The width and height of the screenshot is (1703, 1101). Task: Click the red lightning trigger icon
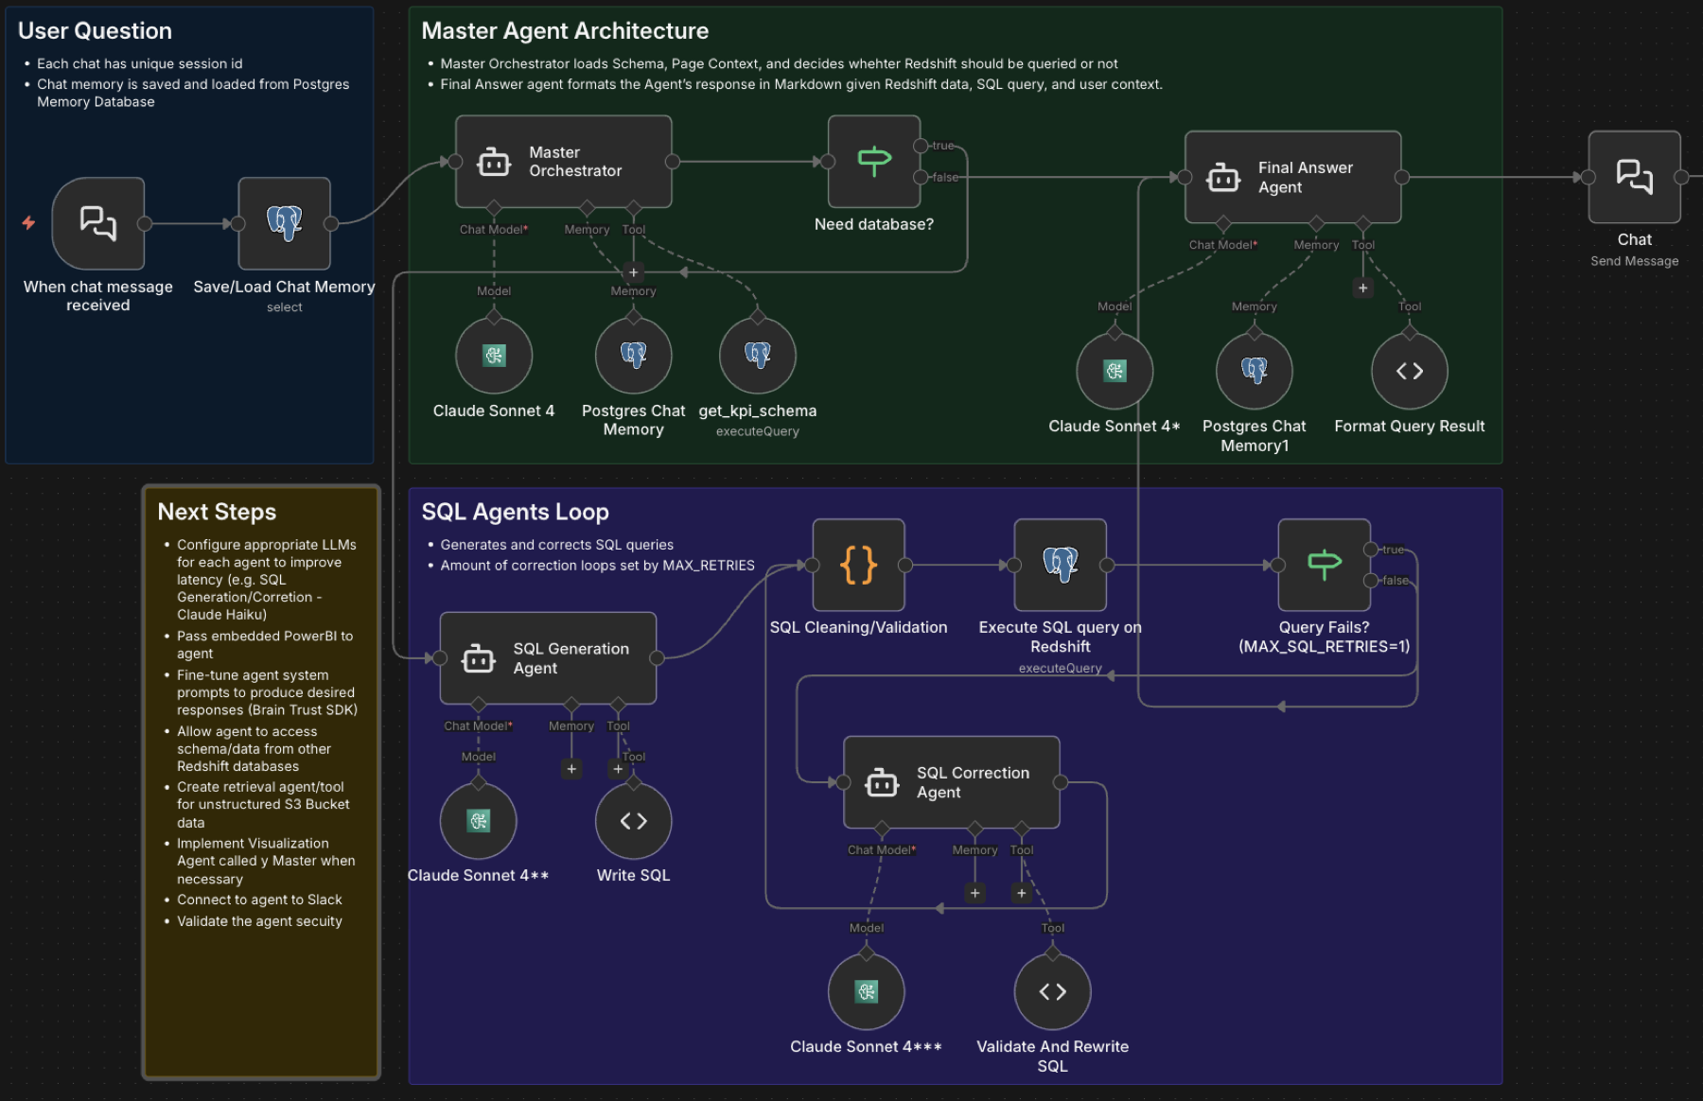(28, 223)
